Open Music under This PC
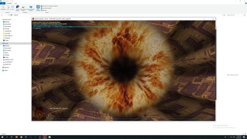Screen dimensions: 247x139 pyautogui.click(x=6, y=53)
